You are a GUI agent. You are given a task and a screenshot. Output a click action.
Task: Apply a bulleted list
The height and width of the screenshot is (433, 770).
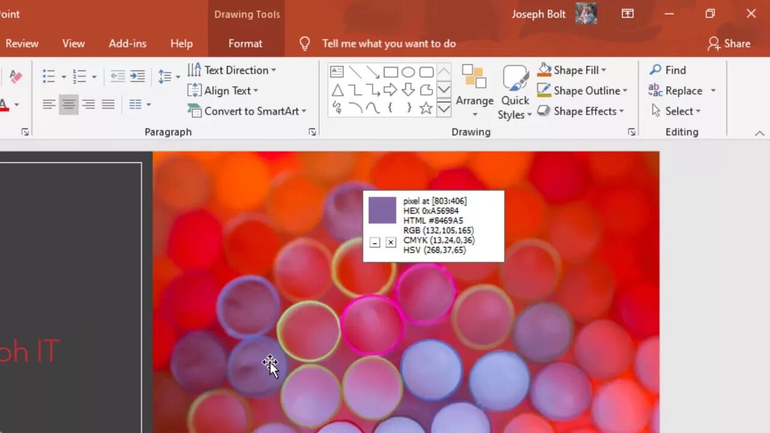pos(49,76)
